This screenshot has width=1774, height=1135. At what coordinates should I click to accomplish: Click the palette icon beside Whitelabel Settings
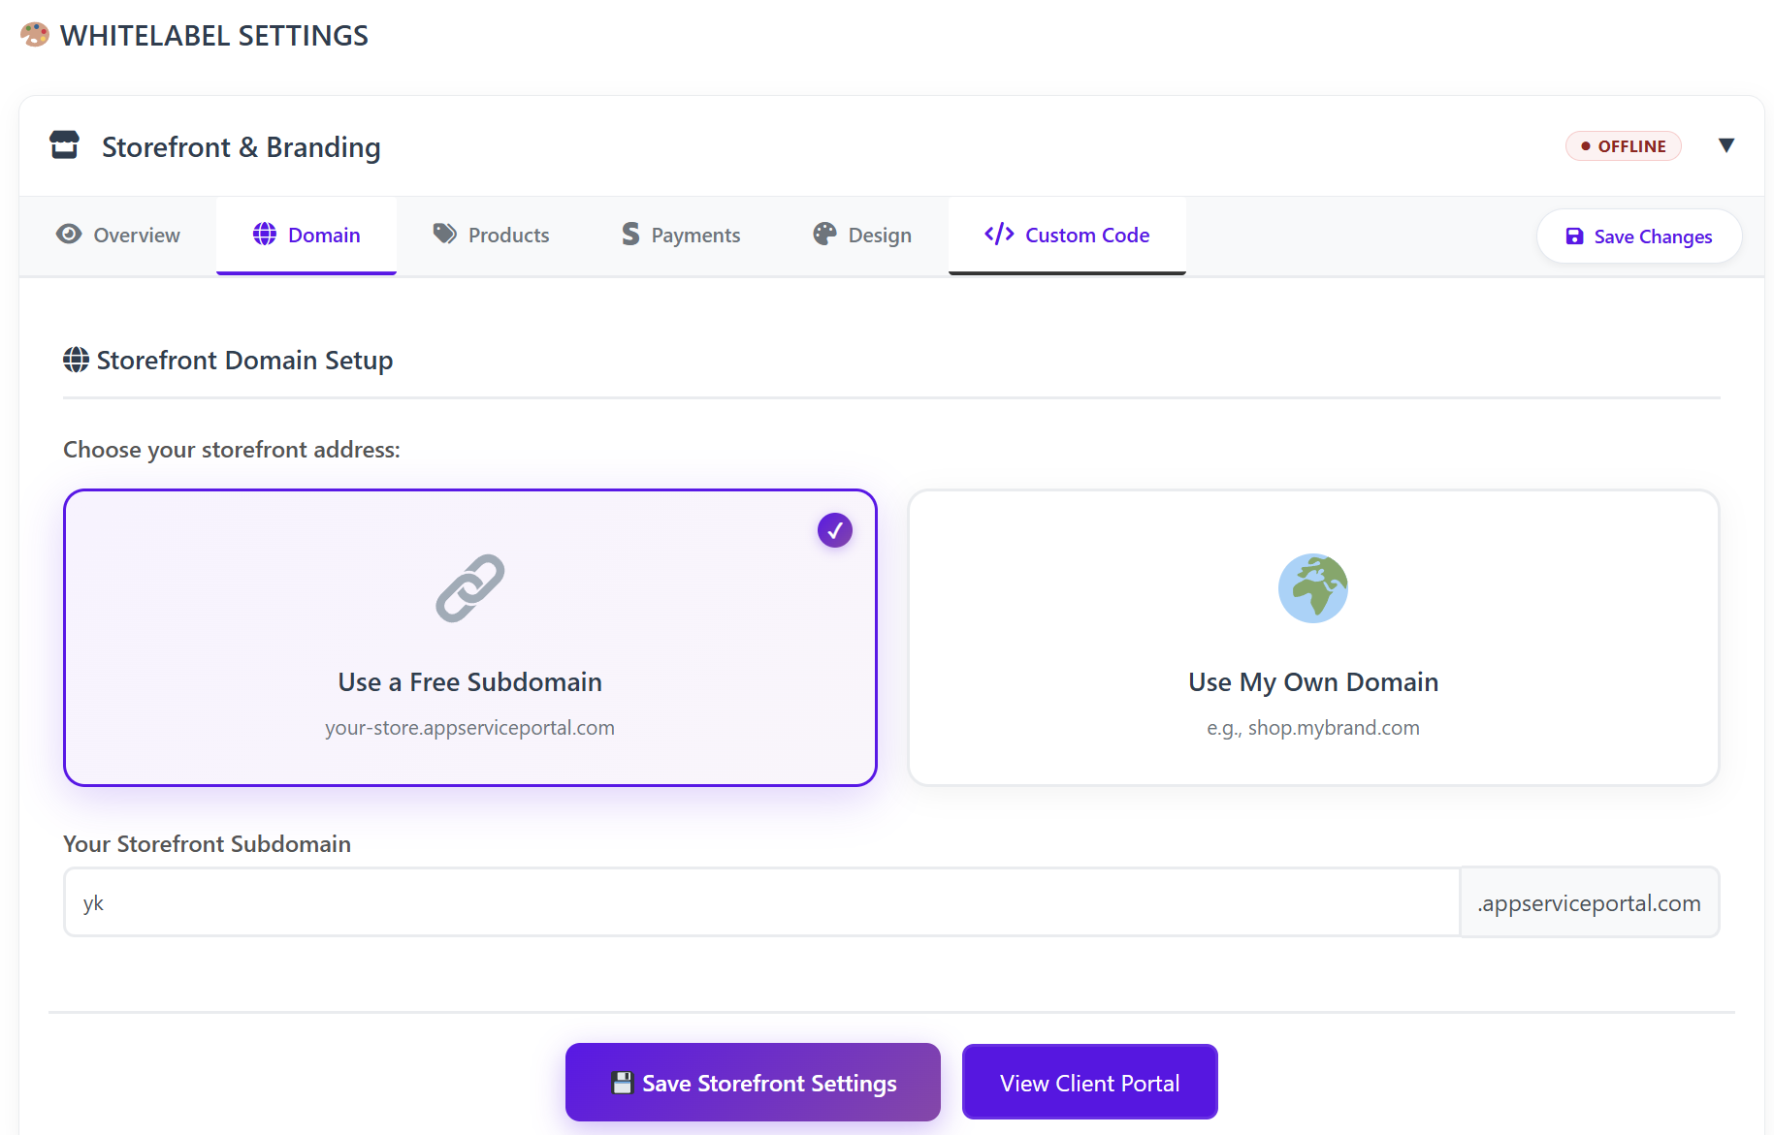pyautogui.click(x=35, y=35)
